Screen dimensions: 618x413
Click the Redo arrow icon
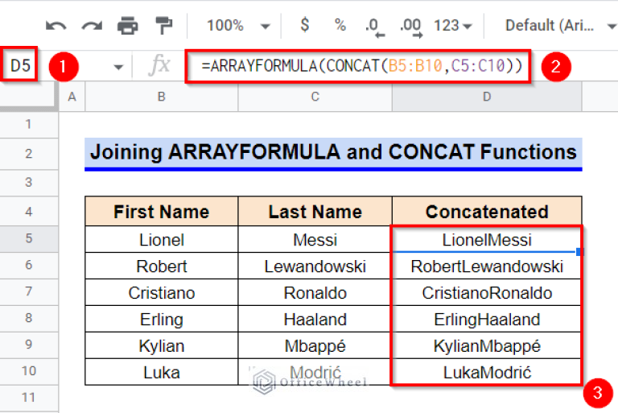coord(92,26)
